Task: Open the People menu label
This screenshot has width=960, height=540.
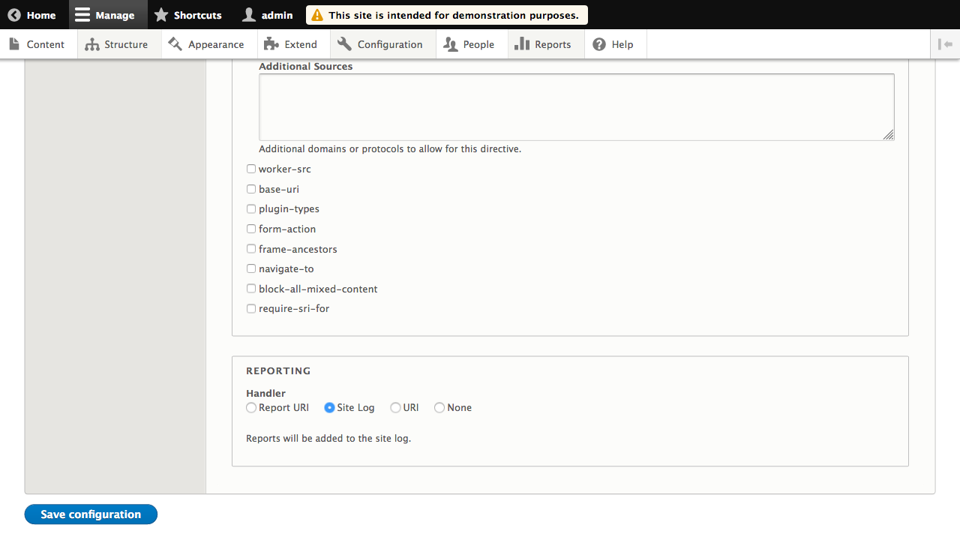Action: tap(478, 44)
